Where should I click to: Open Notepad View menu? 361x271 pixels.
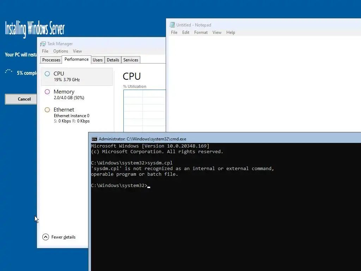click(x=217, y=32)
